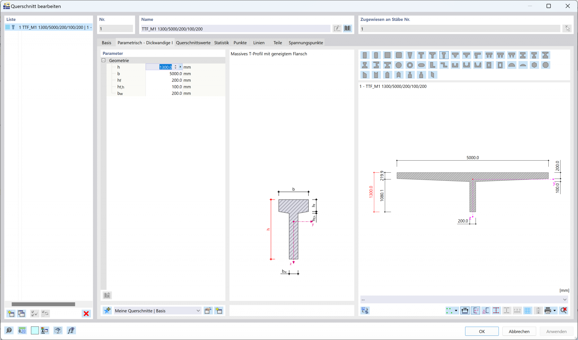
Task: Open the Teile tab
Action: tap(278, 43)
